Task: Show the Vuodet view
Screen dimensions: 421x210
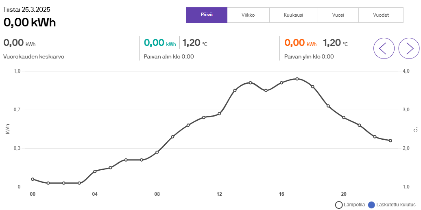Action: tap(381, 15)
